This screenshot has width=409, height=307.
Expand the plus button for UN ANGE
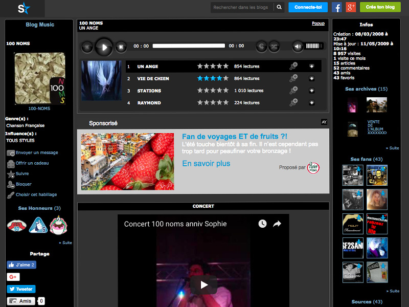tap(311, 67)
